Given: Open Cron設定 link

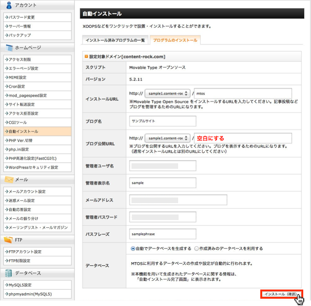Looking at the screenshot, I should click(37, 86).
